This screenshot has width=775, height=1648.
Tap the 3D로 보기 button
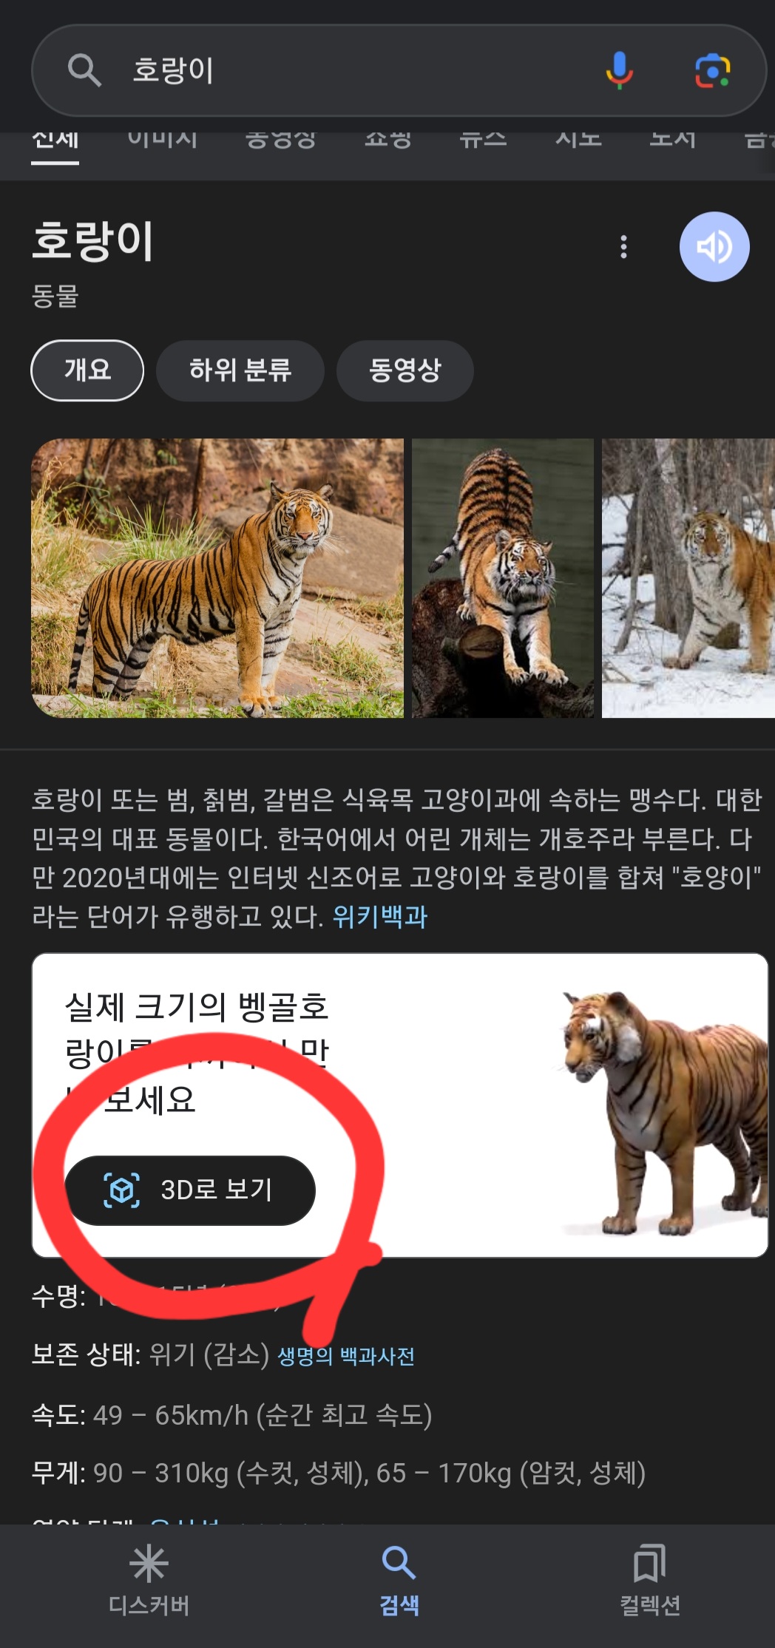coord(190,1190)
